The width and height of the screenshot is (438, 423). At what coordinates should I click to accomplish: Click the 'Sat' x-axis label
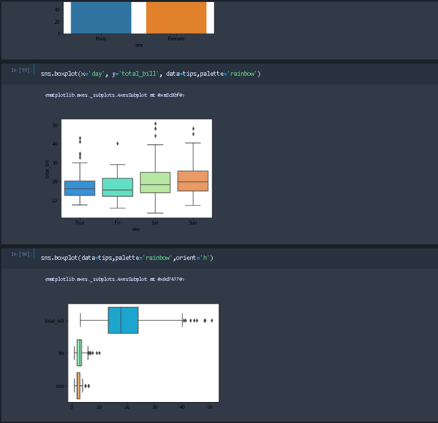155,223
